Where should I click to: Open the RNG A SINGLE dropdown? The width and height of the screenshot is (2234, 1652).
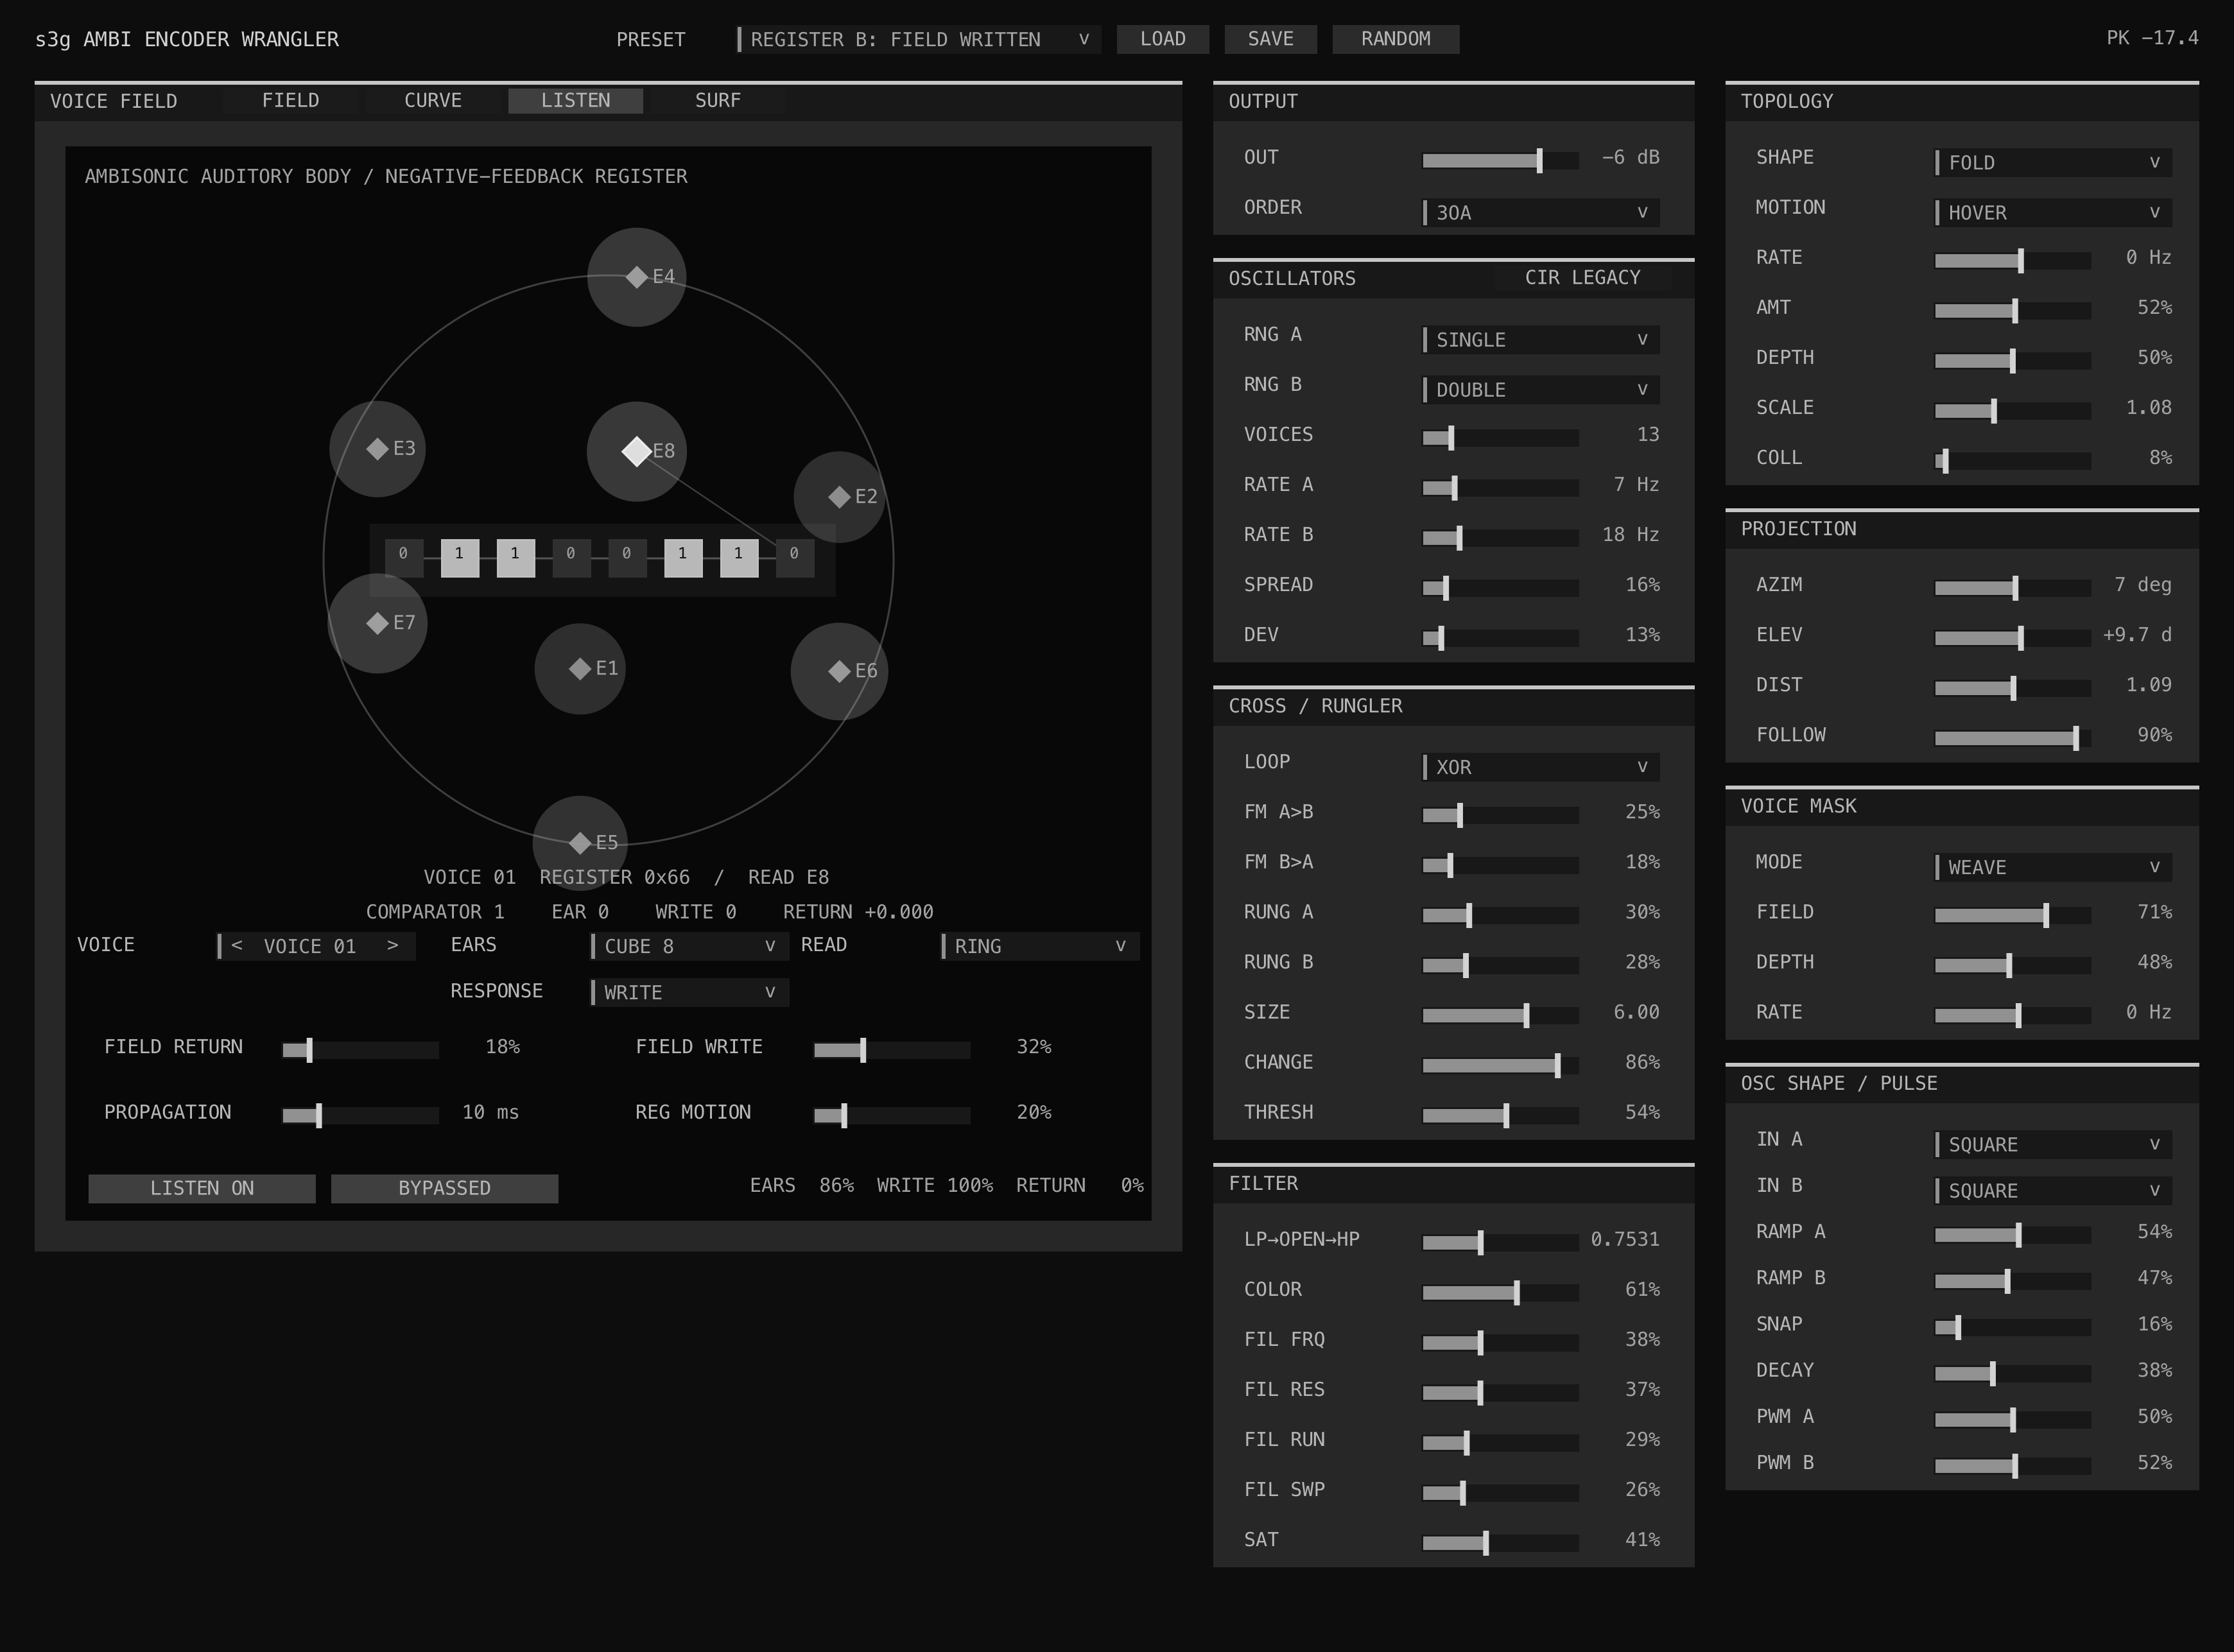(1541, 339)
